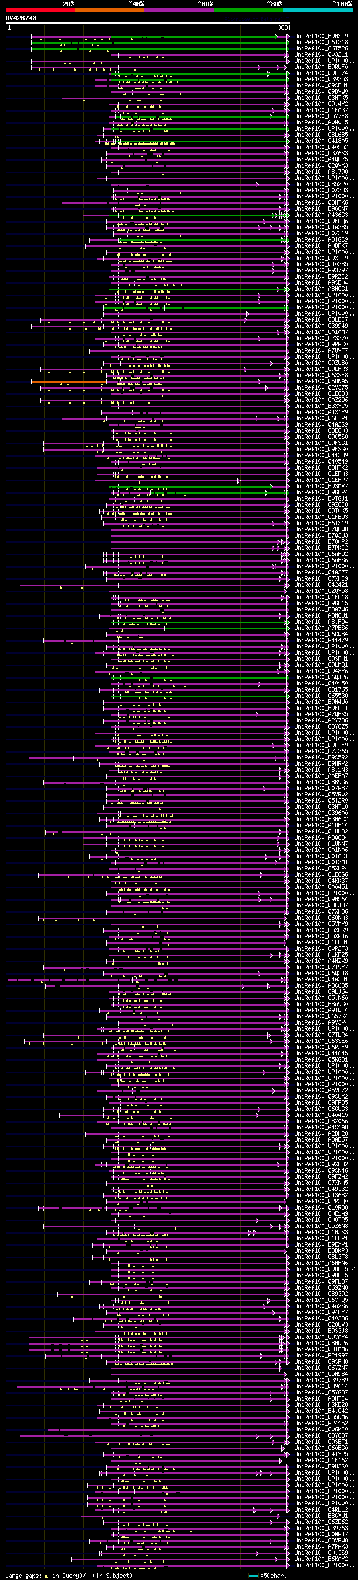Open hit UniRef100_Q03211
Viewport: 358px width, 1580px height.
pyautogui.click(x=321, y=54)
